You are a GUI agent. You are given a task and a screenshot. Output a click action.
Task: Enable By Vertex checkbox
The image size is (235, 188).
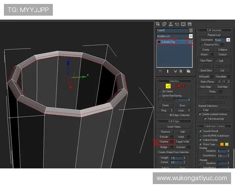160,91
